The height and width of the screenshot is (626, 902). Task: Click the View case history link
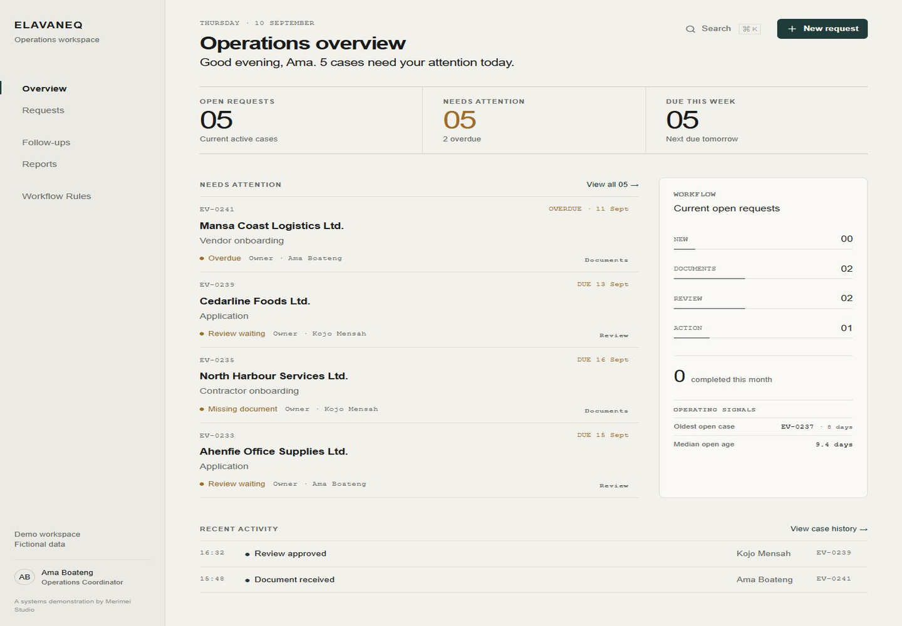[x=829, y=529]
